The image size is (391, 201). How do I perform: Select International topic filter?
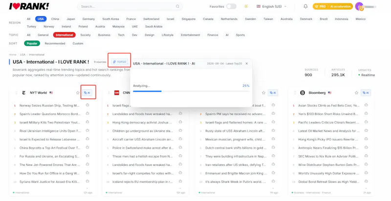coord(65,35)
